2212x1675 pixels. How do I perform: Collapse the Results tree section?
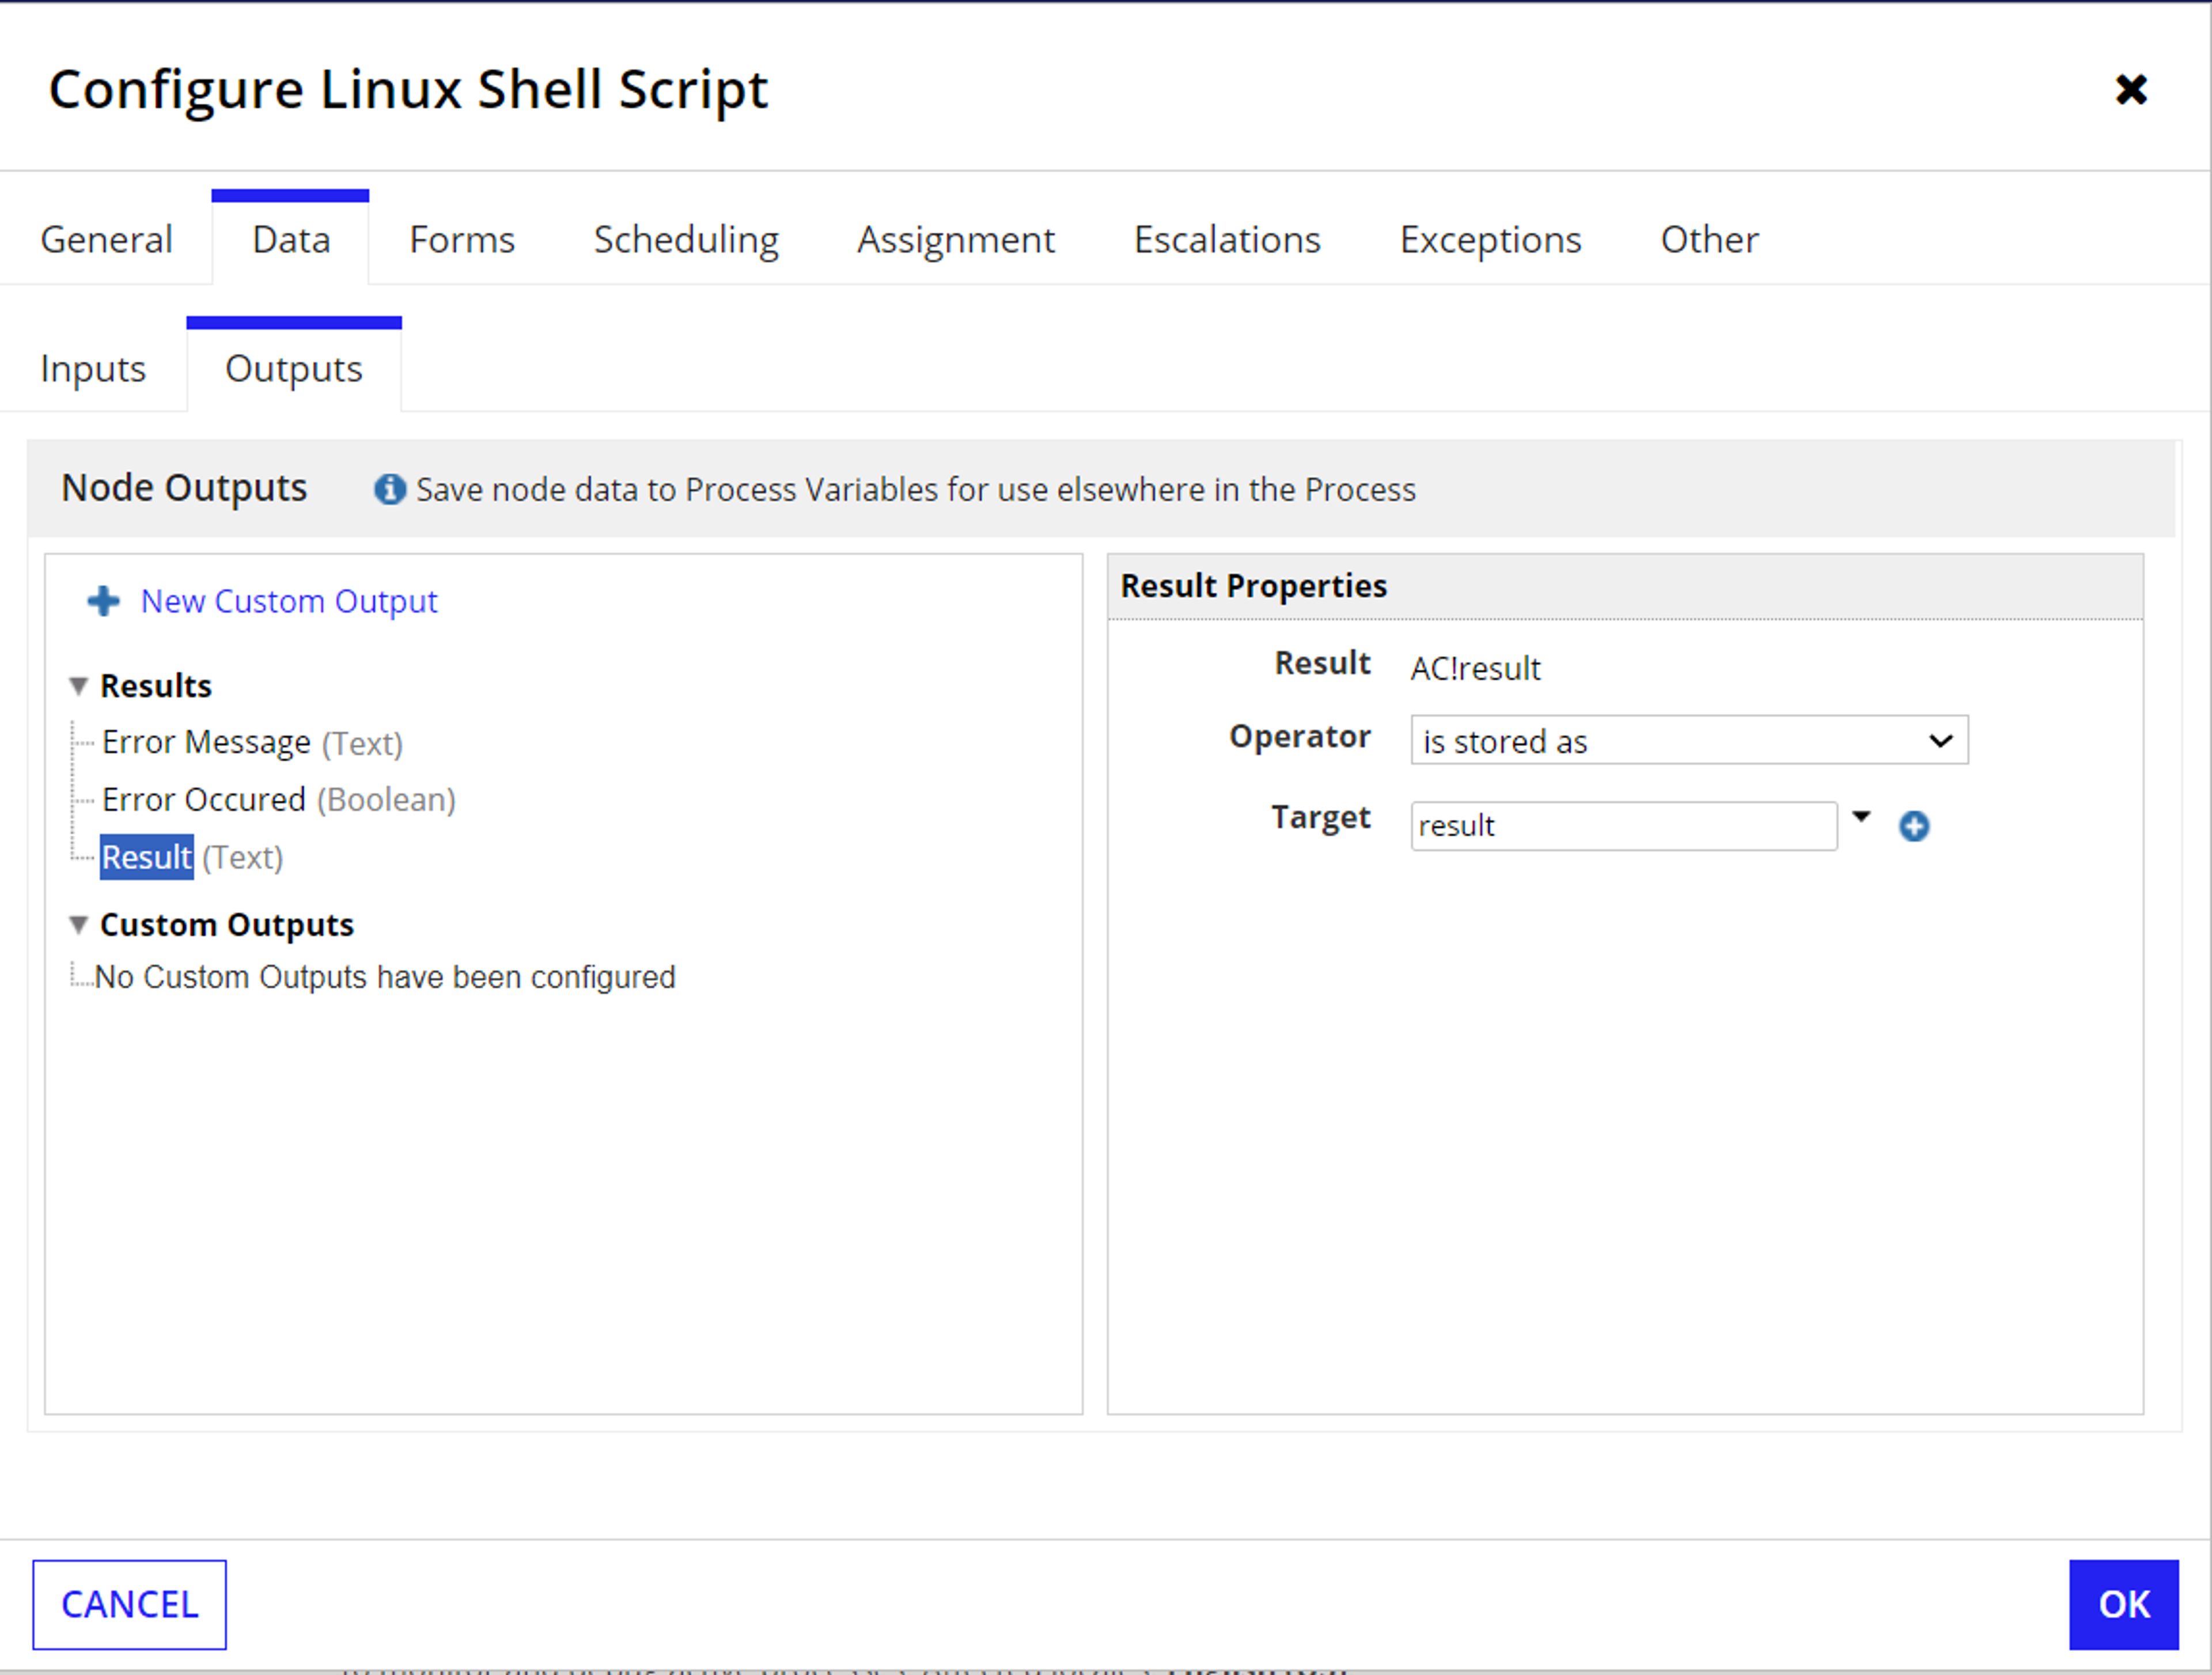coord(79,686)
